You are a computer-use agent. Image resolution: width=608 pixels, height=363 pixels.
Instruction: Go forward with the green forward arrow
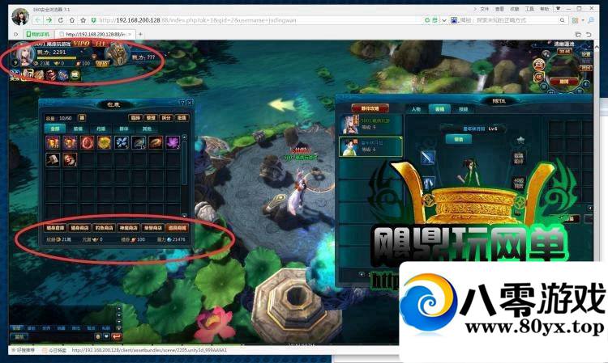coord(49,20)
